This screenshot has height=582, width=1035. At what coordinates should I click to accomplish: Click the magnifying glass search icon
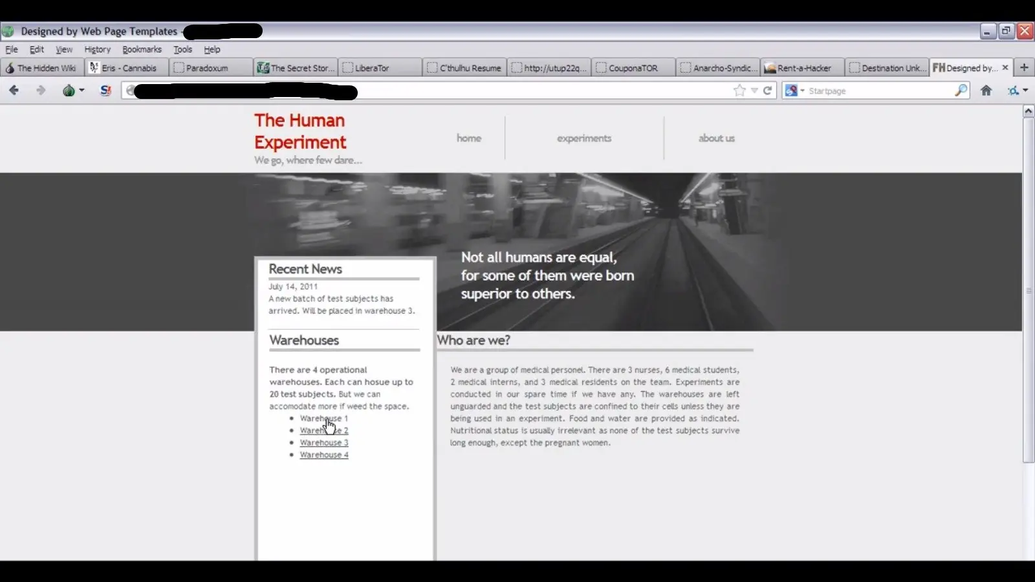[961, 91]
